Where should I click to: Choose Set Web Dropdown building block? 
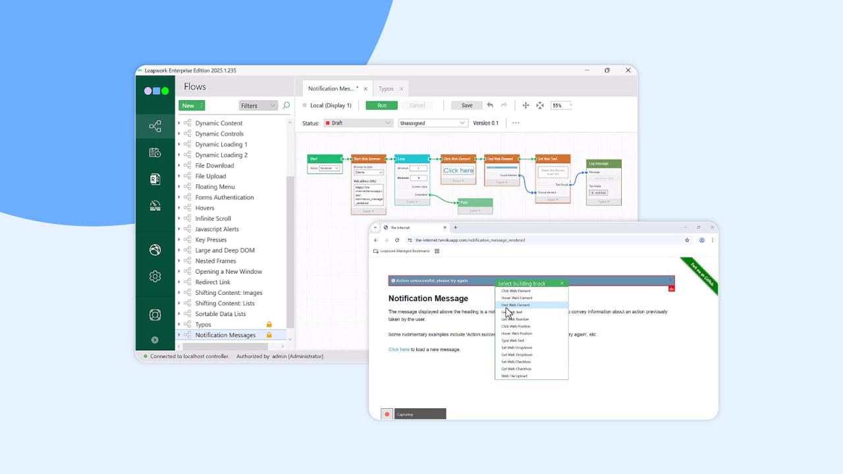[531, 348]
